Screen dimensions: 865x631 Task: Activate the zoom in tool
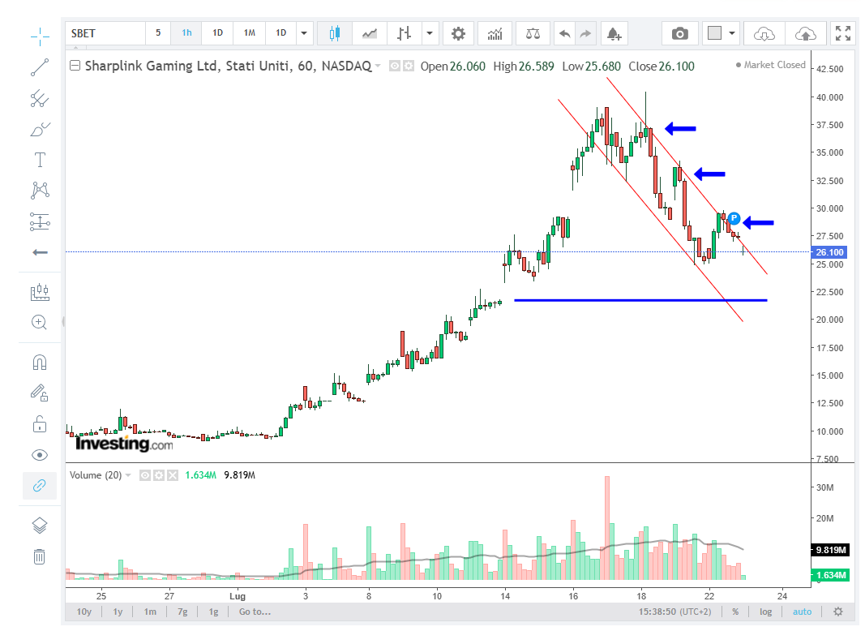(39, 322)
